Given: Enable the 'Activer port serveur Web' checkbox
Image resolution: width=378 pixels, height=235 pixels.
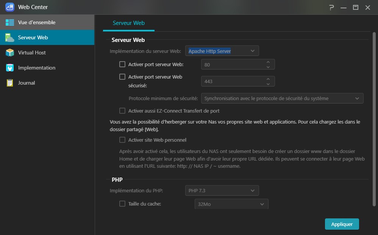Looking at the screenshot, I should coord(122,64).
